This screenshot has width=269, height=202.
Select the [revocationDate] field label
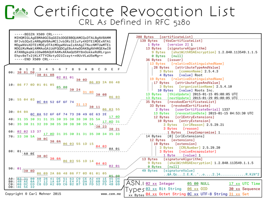(x=191, y=113)
